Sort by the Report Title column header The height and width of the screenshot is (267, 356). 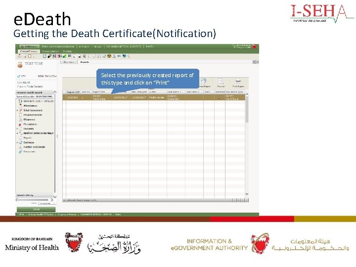[101, 92]
